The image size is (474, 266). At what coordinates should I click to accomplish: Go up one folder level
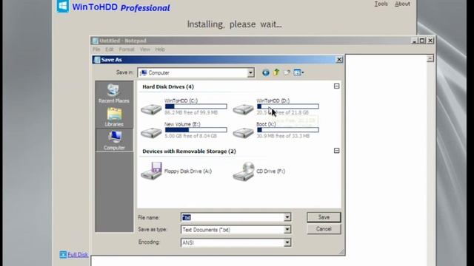[276, 72]
